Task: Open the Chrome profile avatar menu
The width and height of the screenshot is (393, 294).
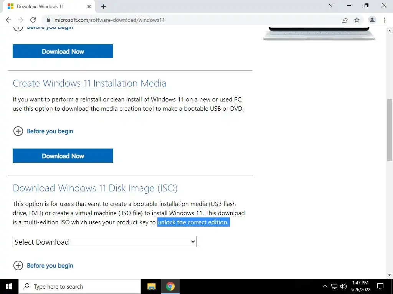Action: (x=372, y=20)
